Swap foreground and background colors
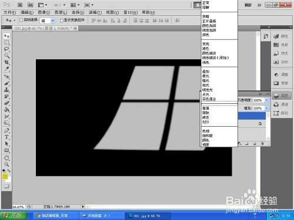 9,171
